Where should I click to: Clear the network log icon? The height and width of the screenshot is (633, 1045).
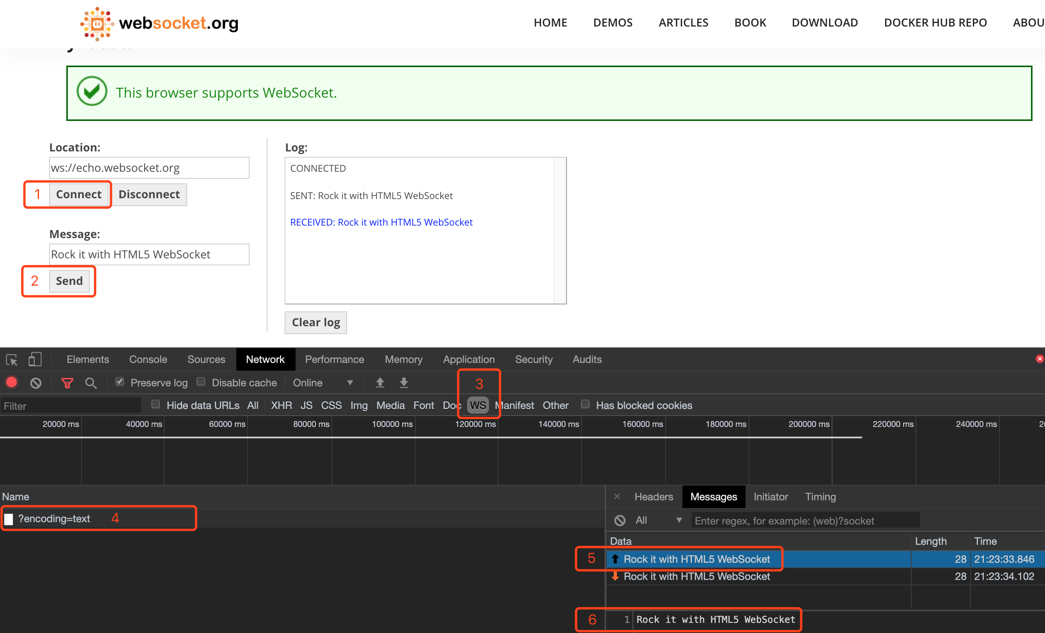click(x=35, y=383)
